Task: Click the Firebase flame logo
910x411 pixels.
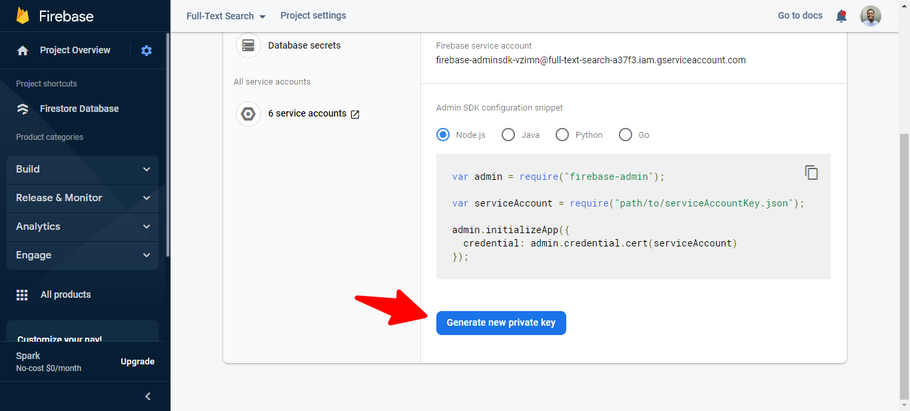Action: pyautogui.click(x=23, y=15)
